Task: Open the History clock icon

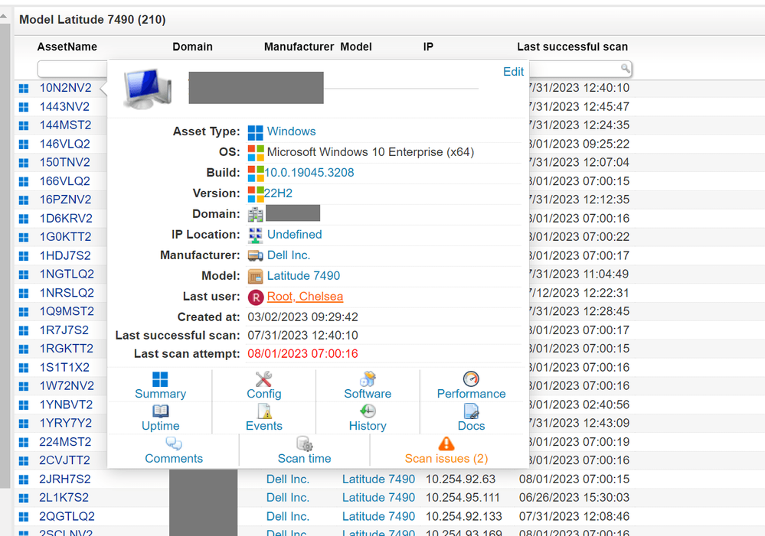Action: [368, 412]
